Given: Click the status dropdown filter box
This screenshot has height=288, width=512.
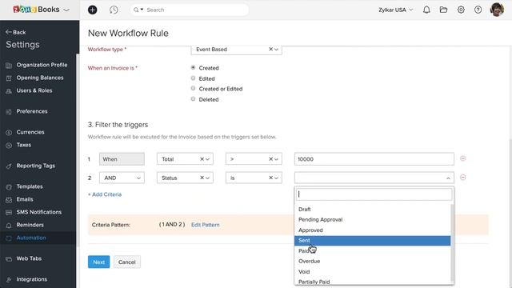Looking at the screenshot, I should point(374,194).
